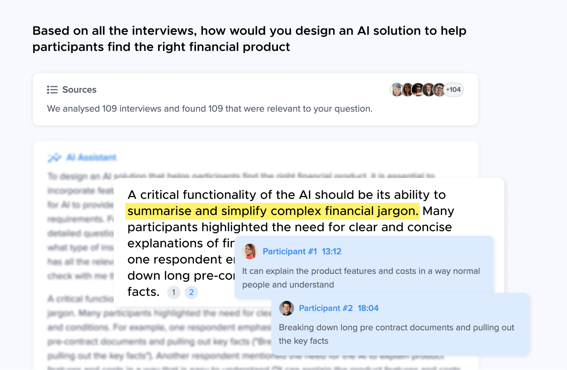Click the AI Assistant sparkle icon
The height and width of the screenshot is (370, 567).
coord(54,158)
